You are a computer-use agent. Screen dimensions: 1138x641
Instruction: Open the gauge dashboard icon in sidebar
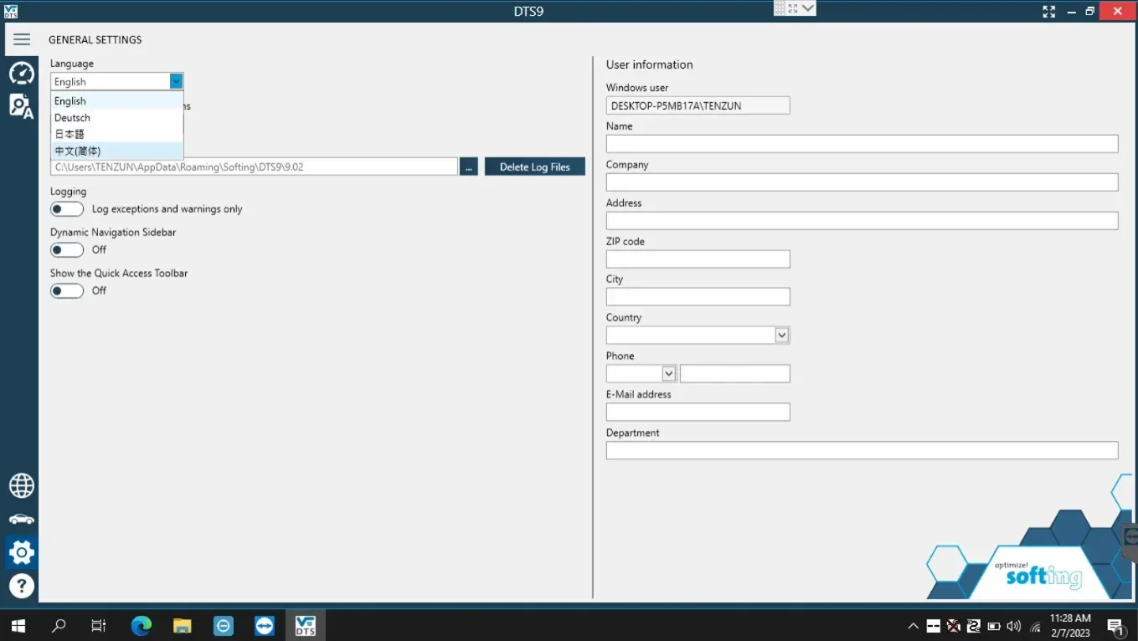click(x=22, y=74)
